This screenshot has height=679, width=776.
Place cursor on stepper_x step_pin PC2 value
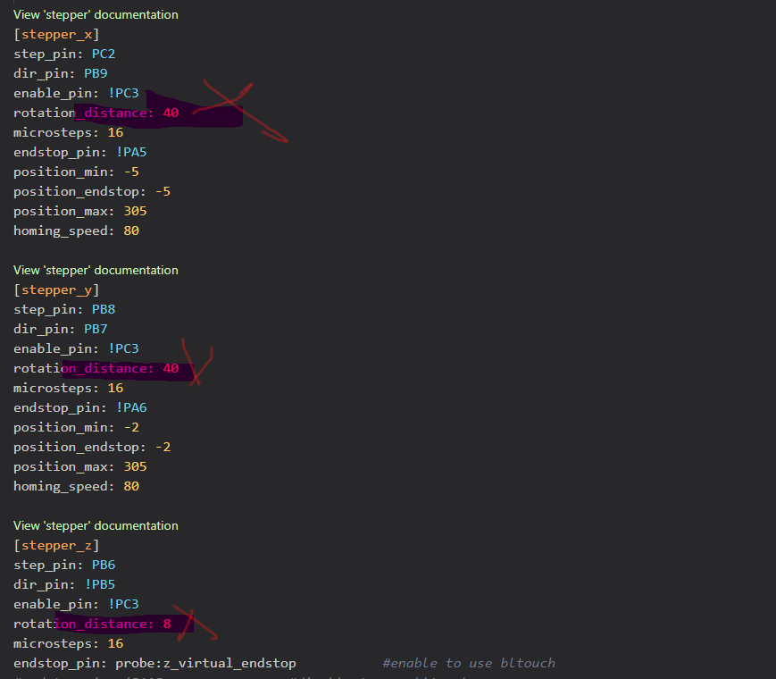tap(104, 54)
